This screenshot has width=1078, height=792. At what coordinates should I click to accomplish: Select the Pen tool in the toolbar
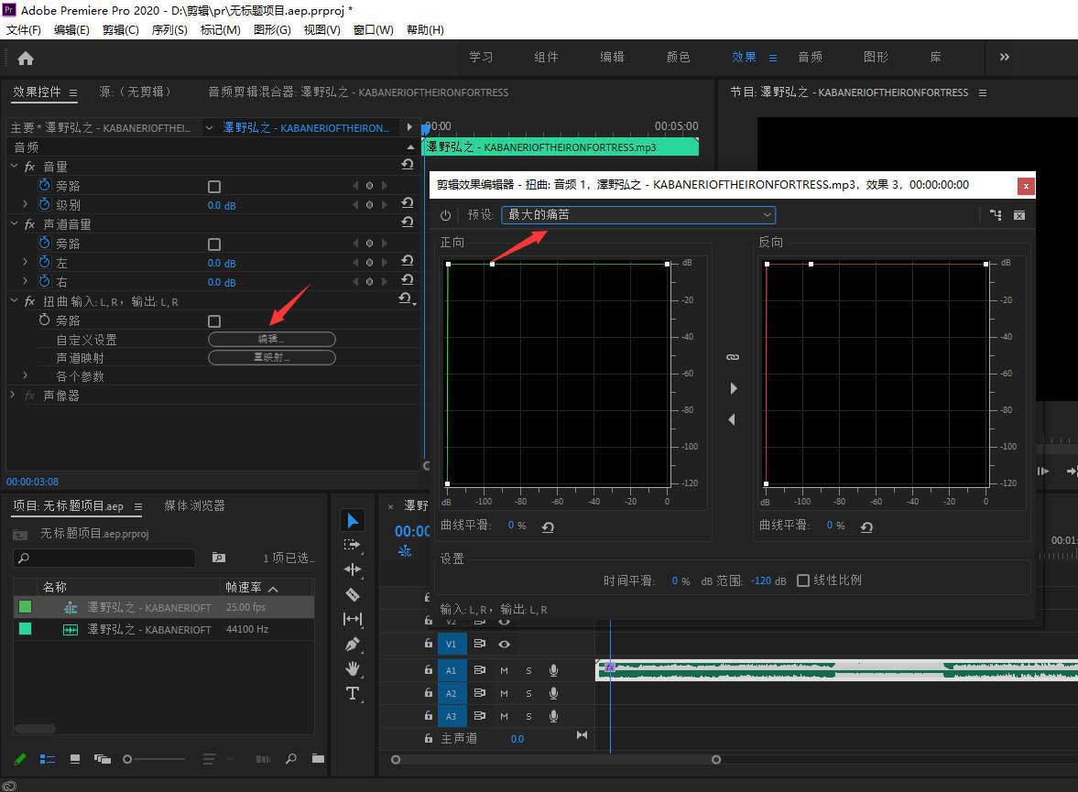pyautogui.click(x=353, y=644)
